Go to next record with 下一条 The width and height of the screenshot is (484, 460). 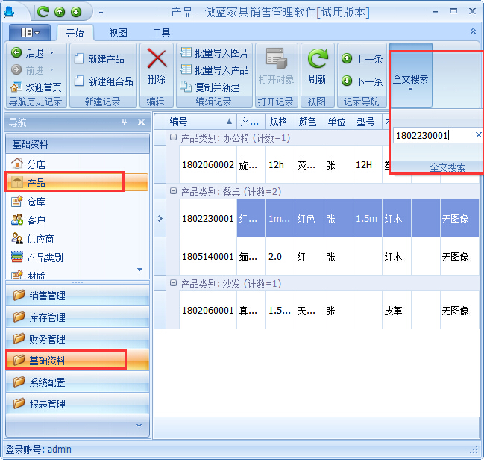point(362,81)
